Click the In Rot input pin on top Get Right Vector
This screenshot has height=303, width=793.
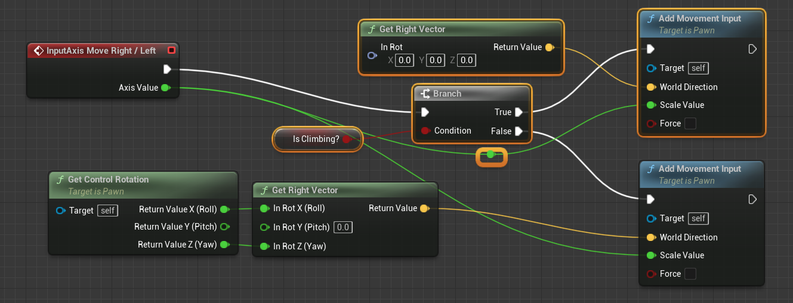[x=372, y=55]
